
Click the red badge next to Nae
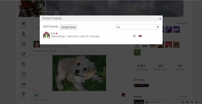pyautogui.click(x=57, y=33)
